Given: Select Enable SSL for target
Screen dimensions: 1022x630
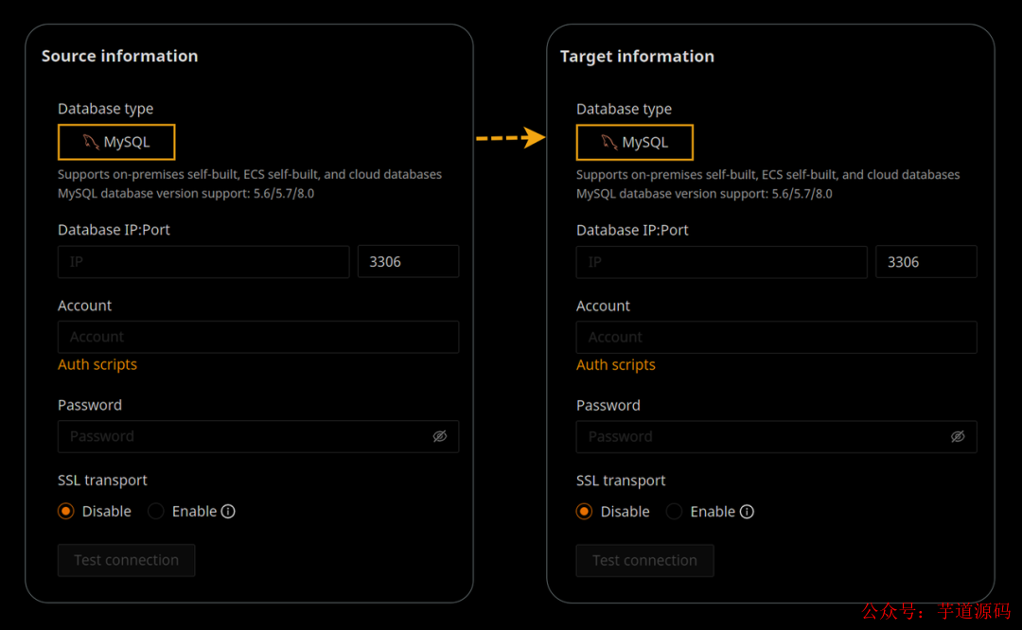Looking at the screenshot, I should tap(674, 512).
